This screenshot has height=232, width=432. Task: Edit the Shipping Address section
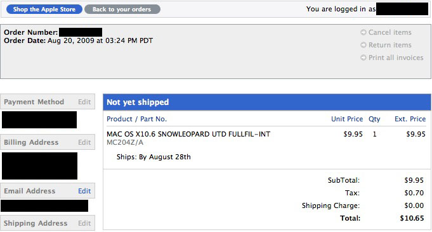click(84, 223)
